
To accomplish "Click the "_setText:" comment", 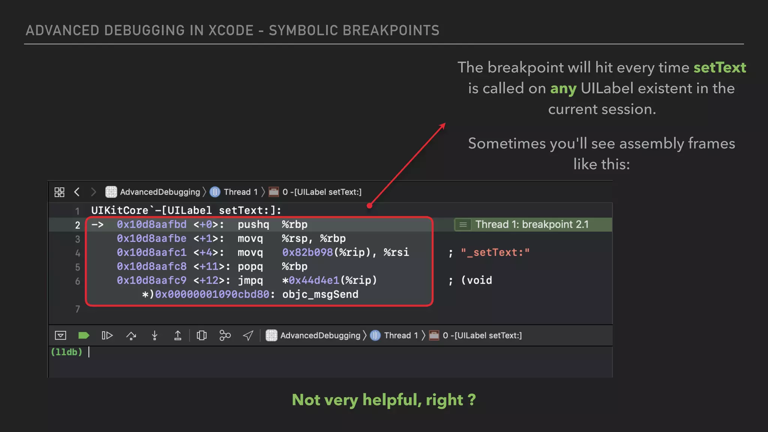I will click(495, 252).
